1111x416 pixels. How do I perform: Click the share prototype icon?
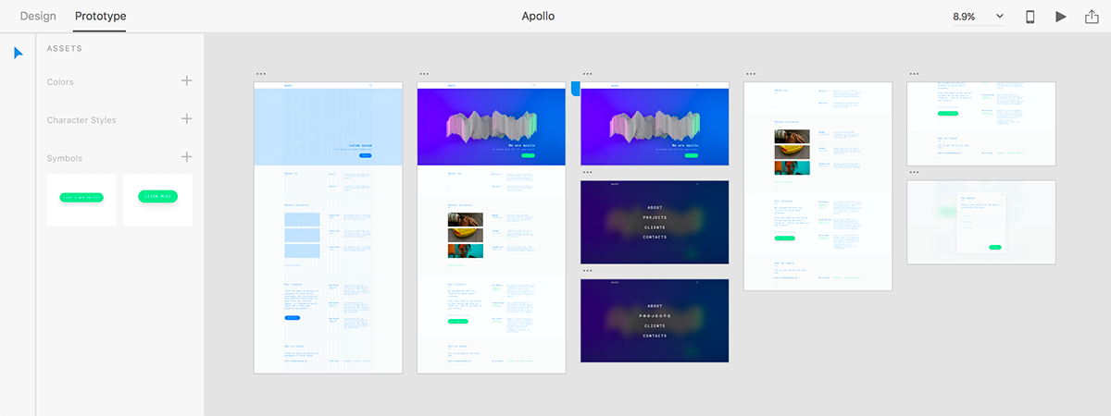point(1092,17)
